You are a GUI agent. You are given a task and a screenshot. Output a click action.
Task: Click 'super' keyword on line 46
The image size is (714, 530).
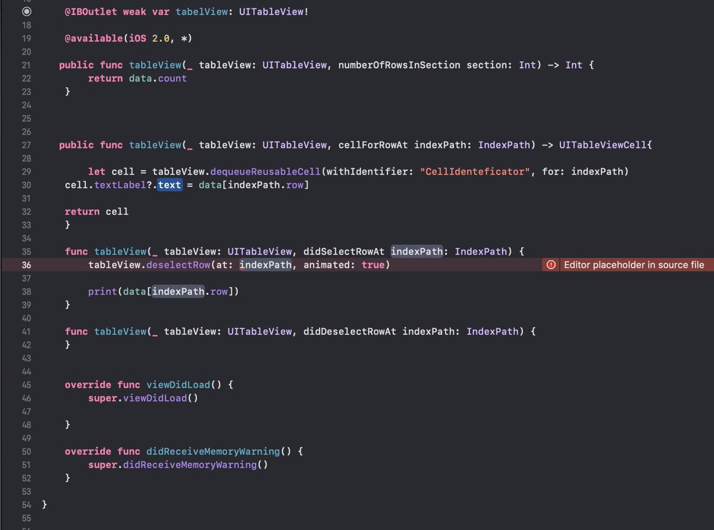click(103, 398)
